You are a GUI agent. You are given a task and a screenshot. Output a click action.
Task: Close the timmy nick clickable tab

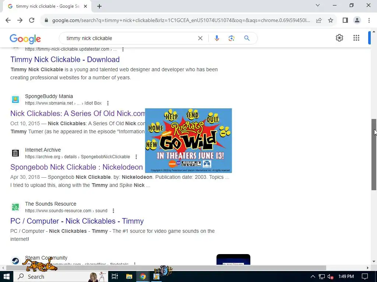point(85,7)
